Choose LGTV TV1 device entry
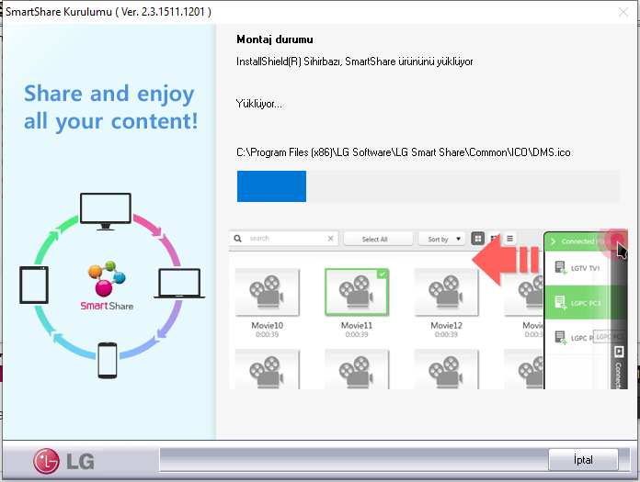The image size is (640, 482). pyautogui.click(x=577, y=268)
